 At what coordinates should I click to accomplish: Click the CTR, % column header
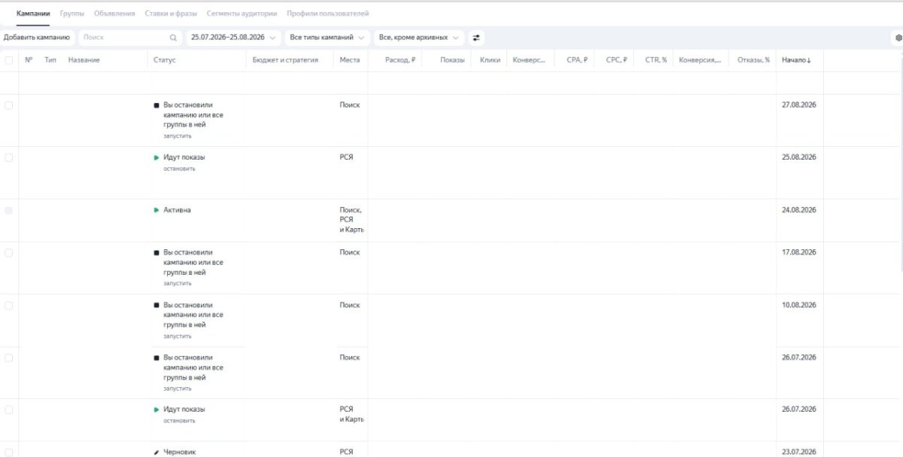point(656,60)
